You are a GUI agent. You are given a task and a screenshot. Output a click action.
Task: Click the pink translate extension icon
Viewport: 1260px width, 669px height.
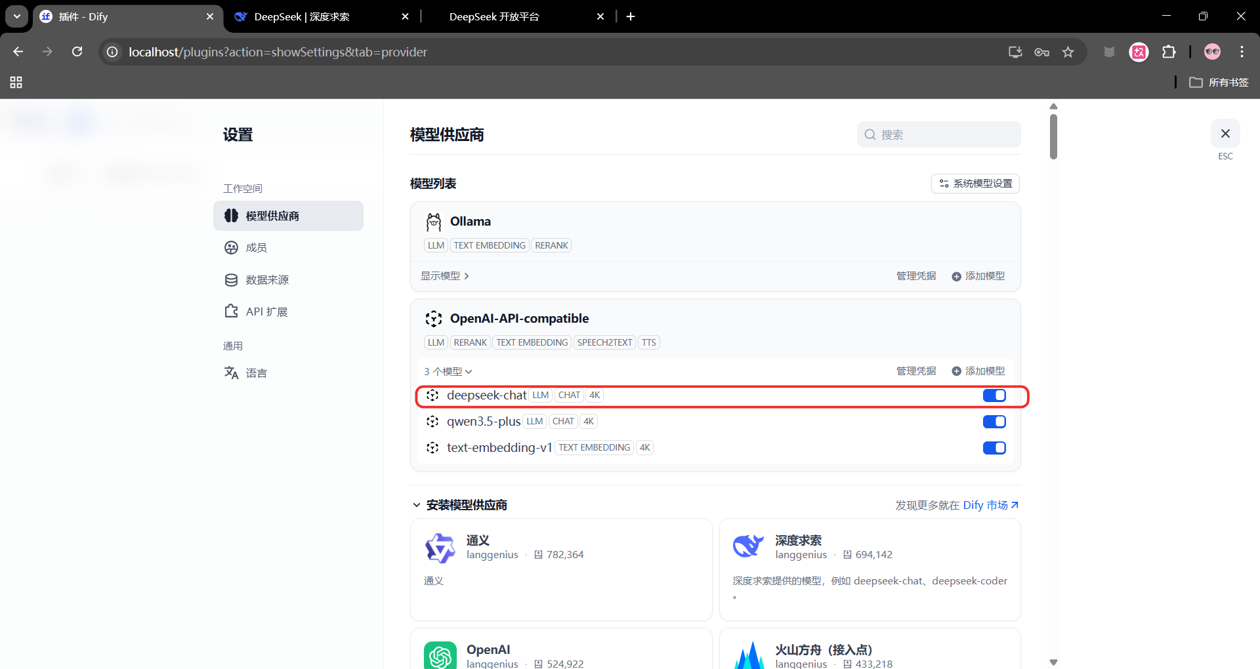point(1139,52)
